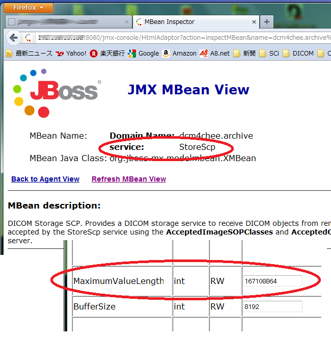Open the SCi bookmark folder

click(x=269, y=54)
